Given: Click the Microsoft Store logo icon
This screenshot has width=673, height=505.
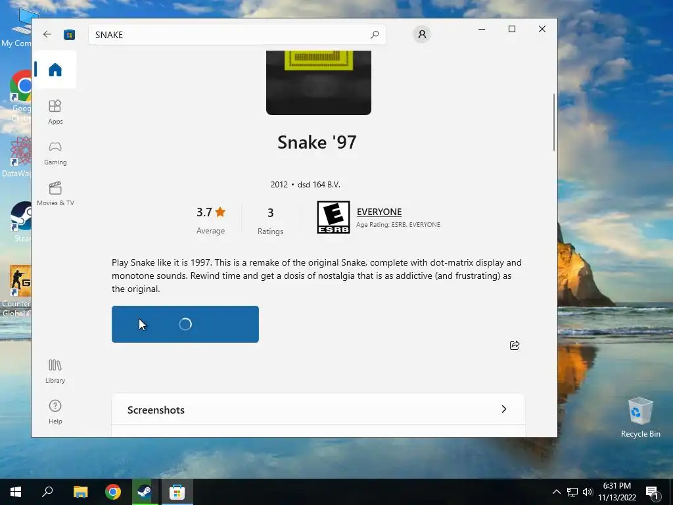Looking at the screenshot, I should (x=70, y=34).
